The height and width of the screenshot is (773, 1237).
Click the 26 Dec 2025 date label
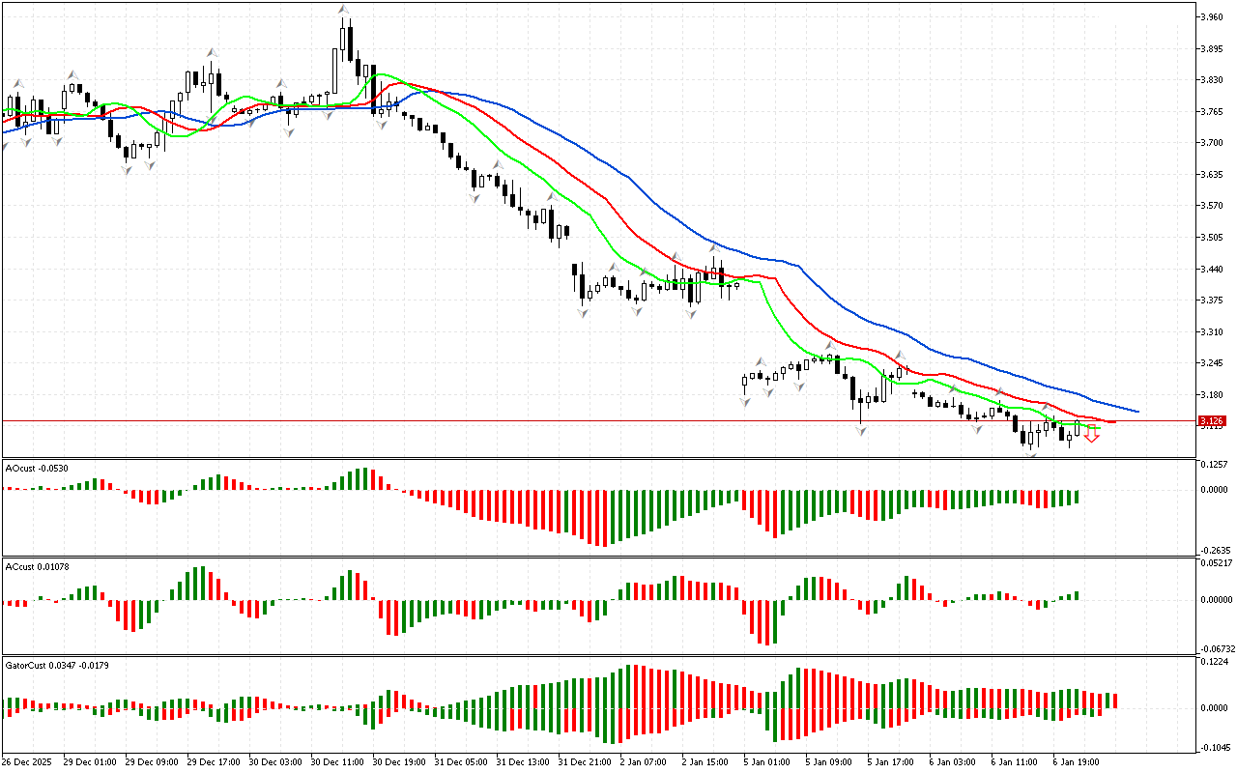(x=26, y=761)
